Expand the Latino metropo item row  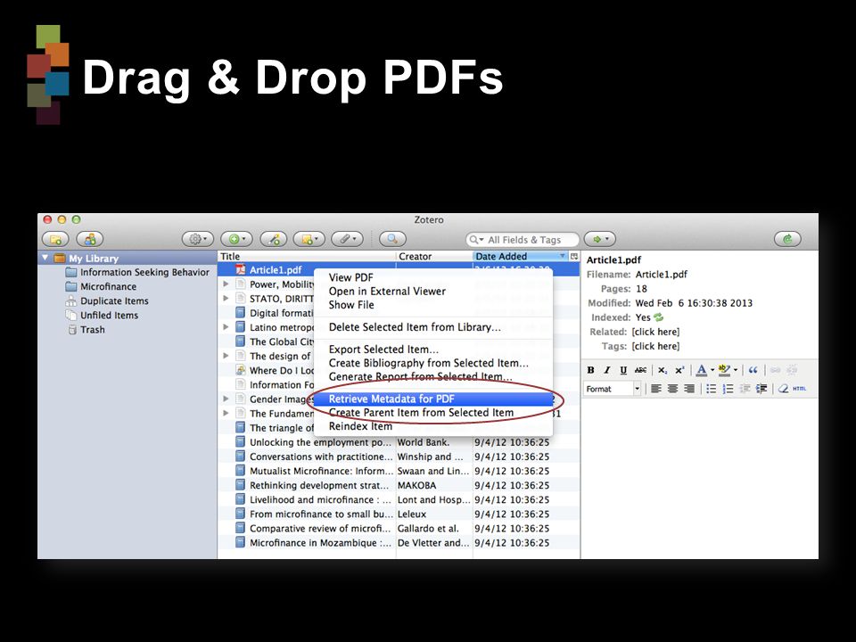point(226,327)
